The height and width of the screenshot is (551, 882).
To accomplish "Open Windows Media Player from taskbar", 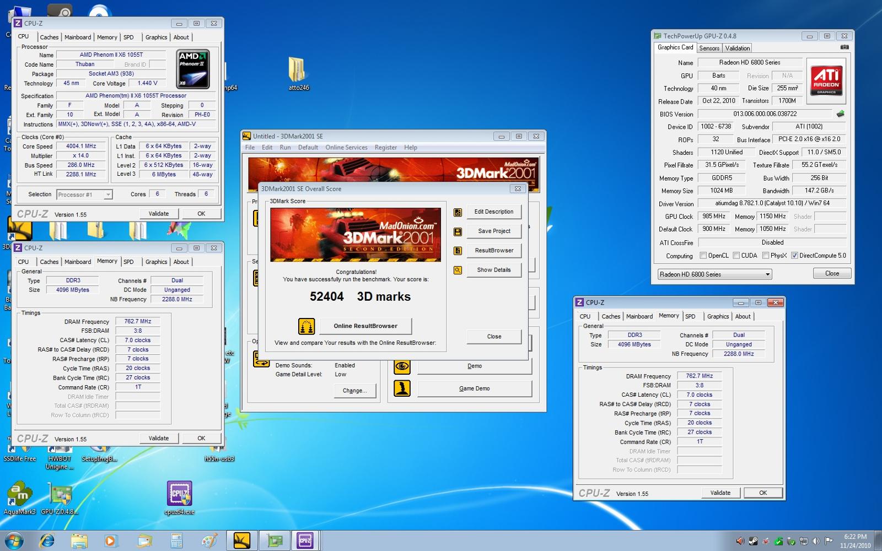I will tap(110, 541).
